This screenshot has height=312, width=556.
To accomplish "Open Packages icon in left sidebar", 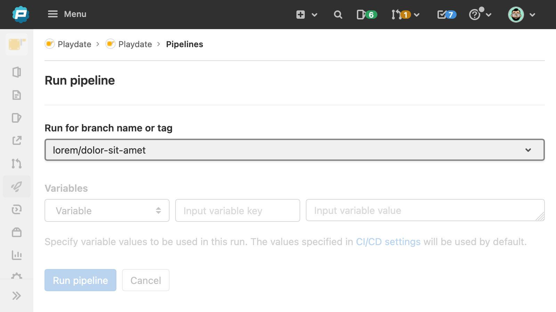I will pyautogui.click(x=17, y=232).
